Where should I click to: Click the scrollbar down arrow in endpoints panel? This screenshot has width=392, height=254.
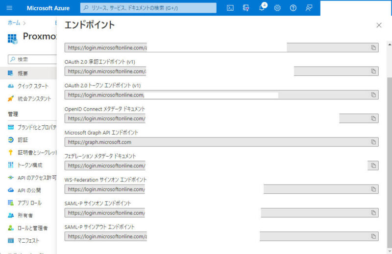point(390,251)
